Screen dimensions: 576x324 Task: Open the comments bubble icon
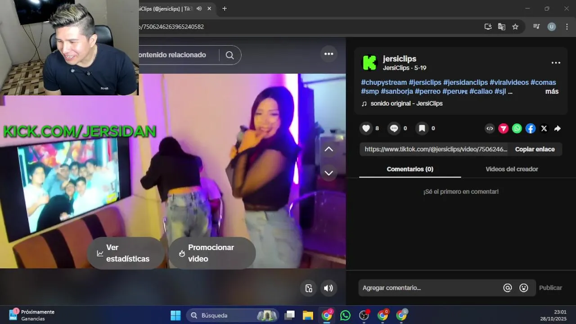pos(394,128)
